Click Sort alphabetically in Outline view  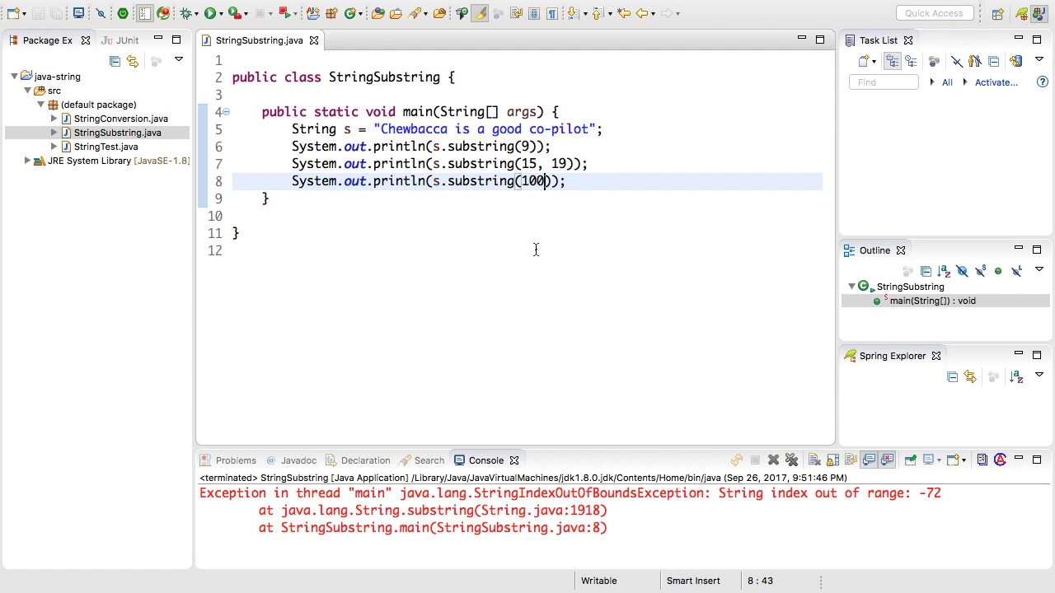[x=944, y=271]
